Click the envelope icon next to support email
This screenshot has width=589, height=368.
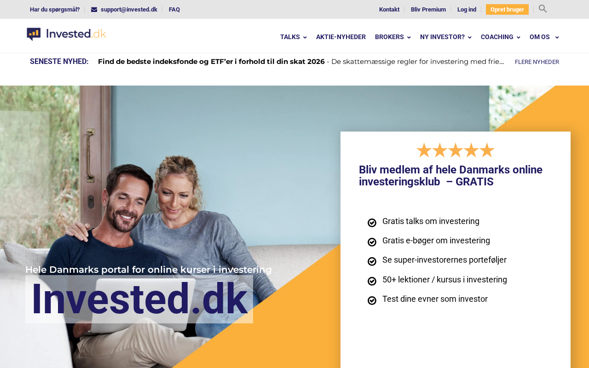[x=94, y=10]
